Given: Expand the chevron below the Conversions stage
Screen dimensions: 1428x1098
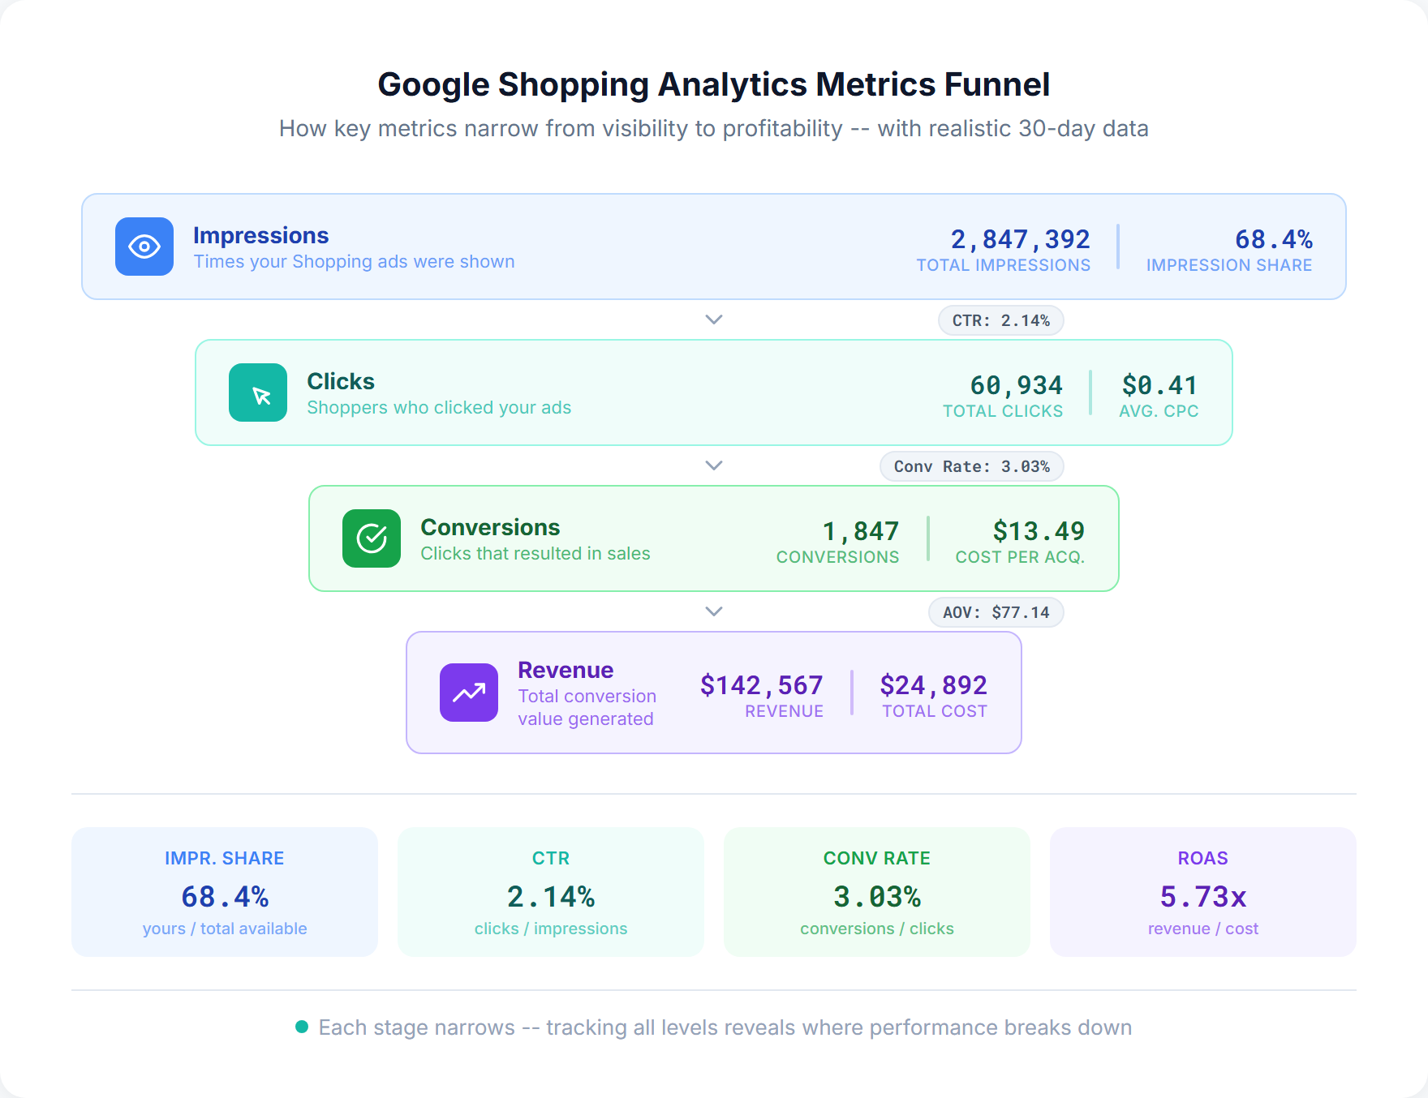Looking at the screenshot, I should coord(713,611).
